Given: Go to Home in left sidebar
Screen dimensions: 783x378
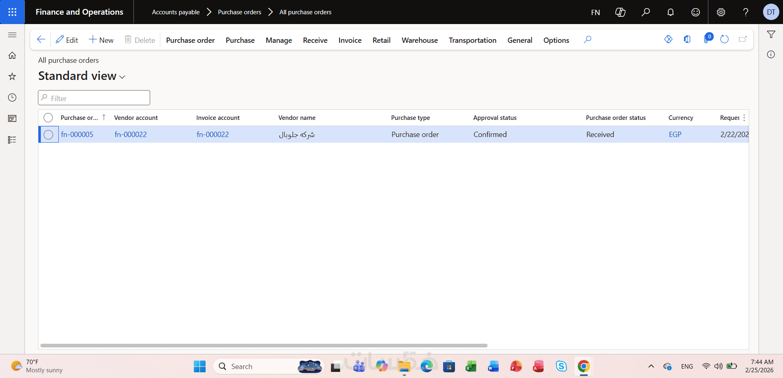Looking at the screenshot, I should (12, 55).
